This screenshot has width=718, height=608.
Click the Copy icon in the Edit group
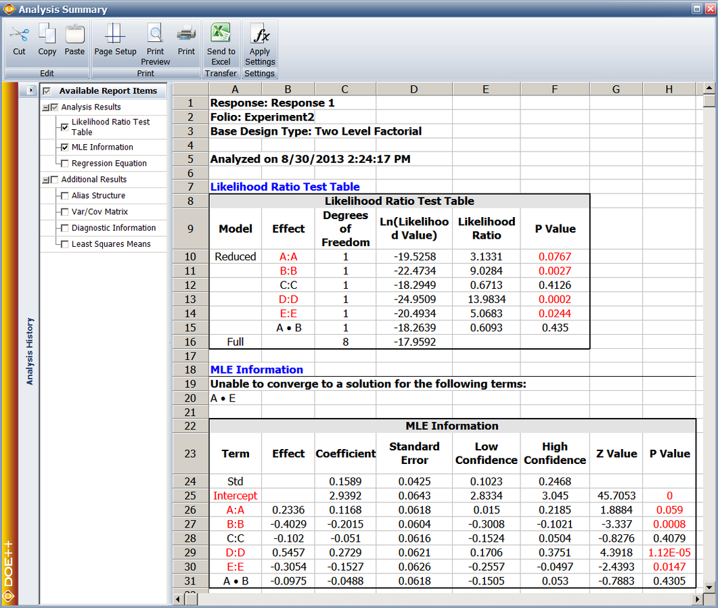[x=47, y=34]
